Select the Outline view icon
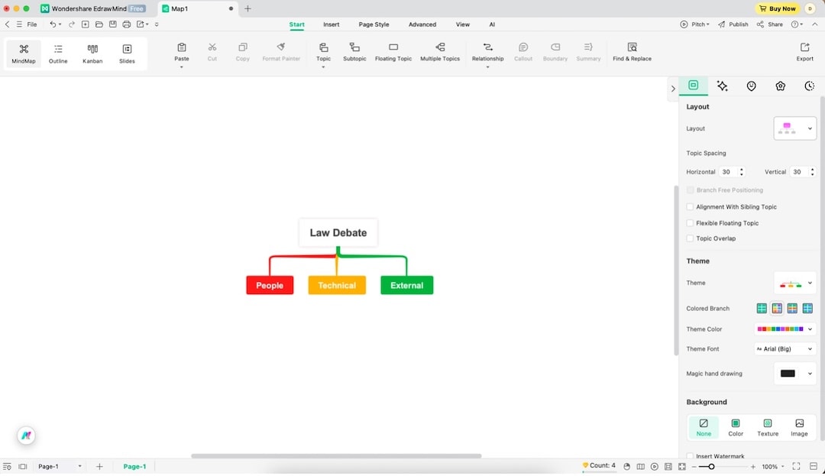The image size is (825, 476). click(57, 52)
